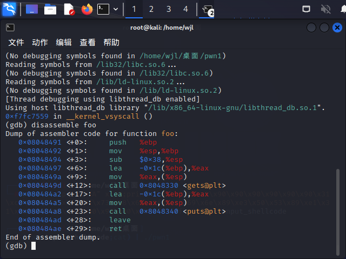This screenshot has width=346, height=259.
Task: Open the terminal emulator launcher icon
Action: [103, 9]
